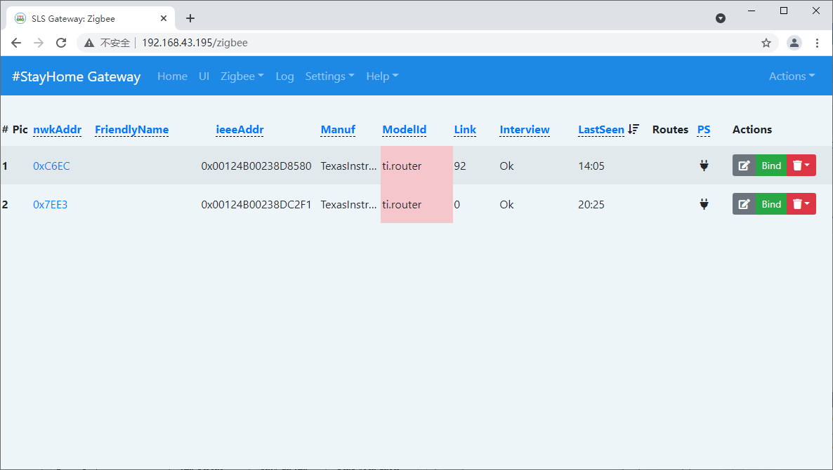Open a new browser tab
The height and width of the screenshot is (470, 833).
pos(190,18)
